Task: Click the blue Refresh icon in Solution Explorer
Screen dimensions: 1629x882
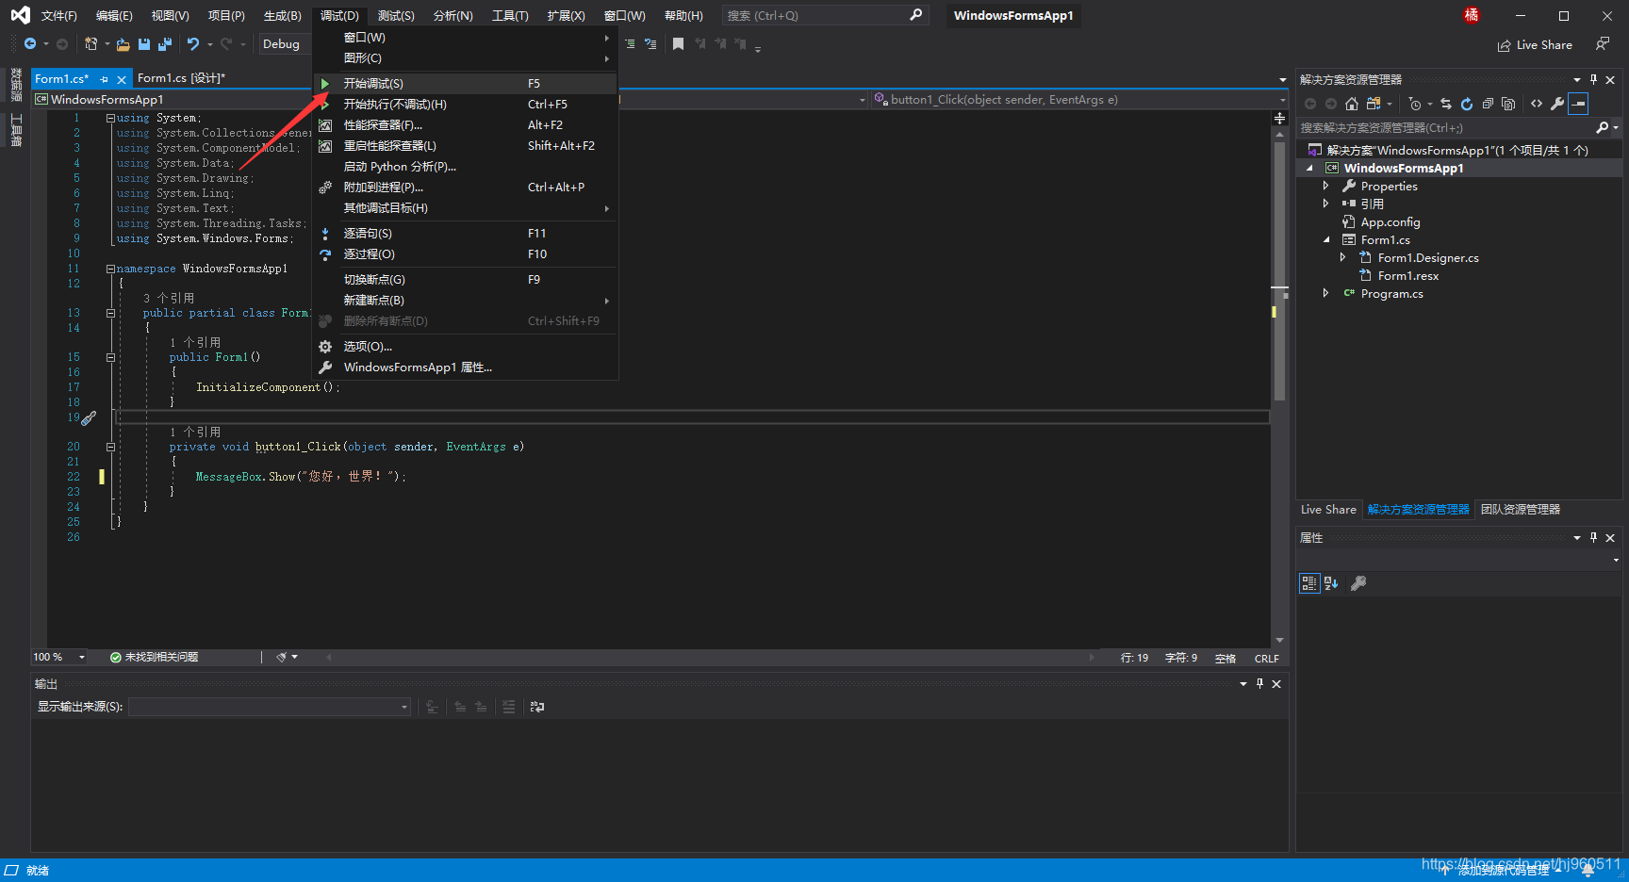Action: [1467, 104]
